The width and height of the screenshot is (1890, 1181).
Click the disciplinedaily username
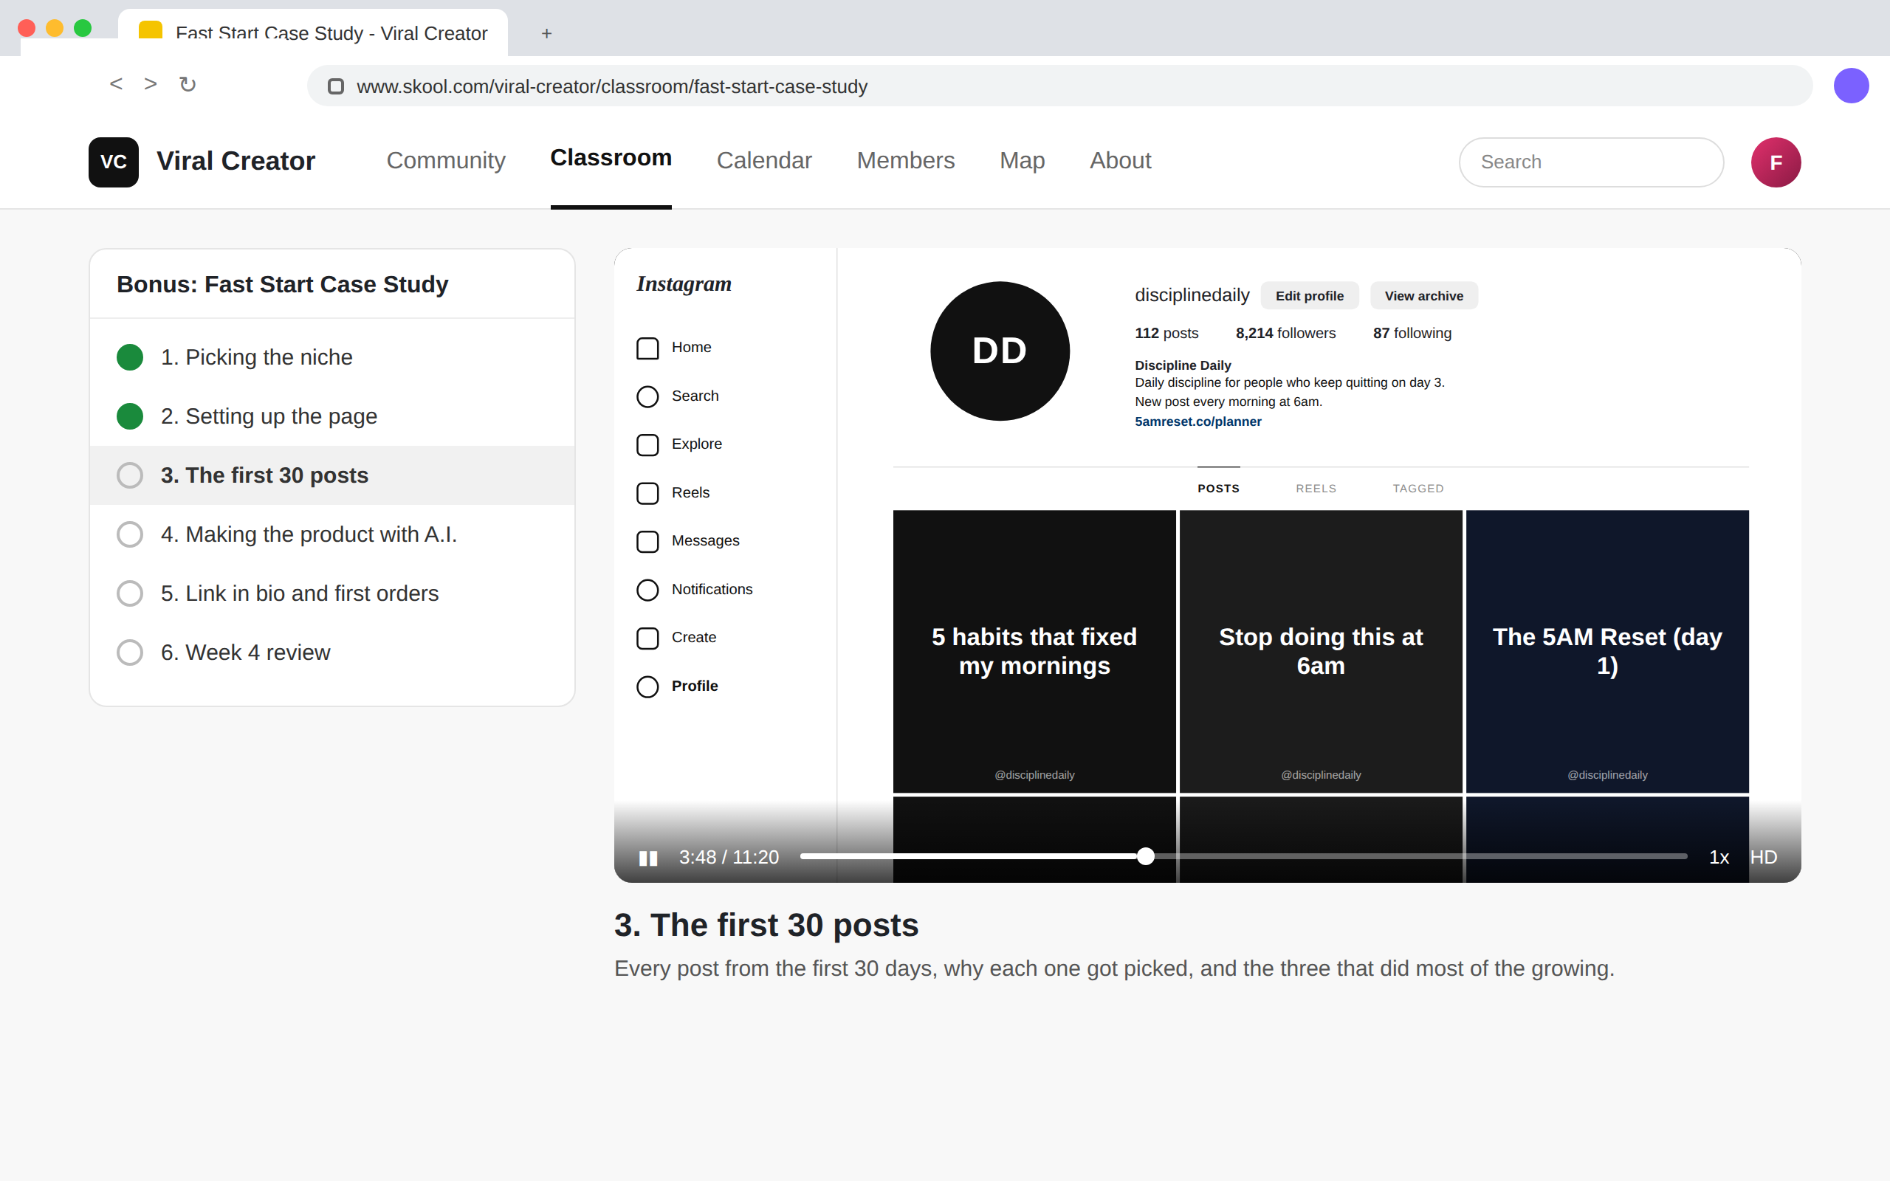tap(1192, 295)
